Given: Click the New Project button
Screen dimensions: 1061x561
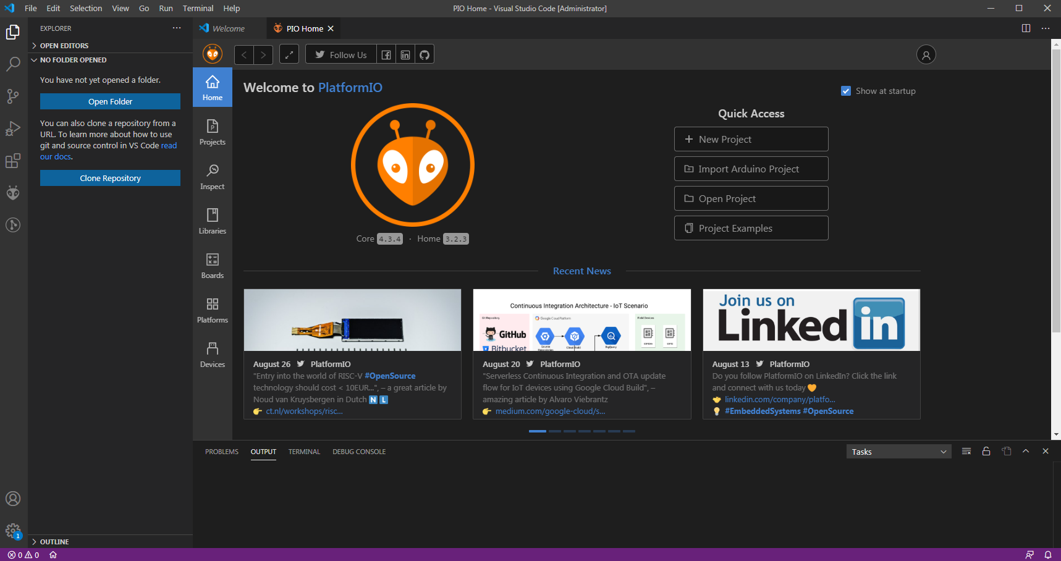Looking at the screenshot, I should point(751,139).
